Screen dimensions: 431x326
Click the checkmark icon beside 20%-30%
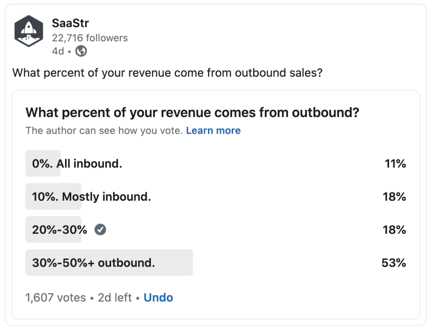tap(100, 230)
